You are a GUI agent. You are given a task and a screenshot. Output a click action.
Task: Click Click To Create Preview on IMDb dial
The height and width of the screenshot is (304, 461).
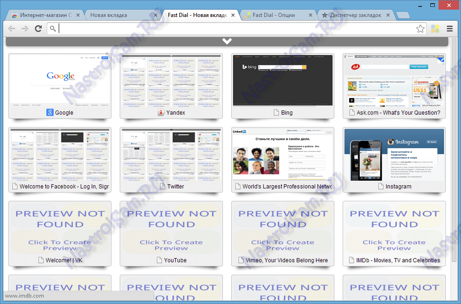pos(394,244)
